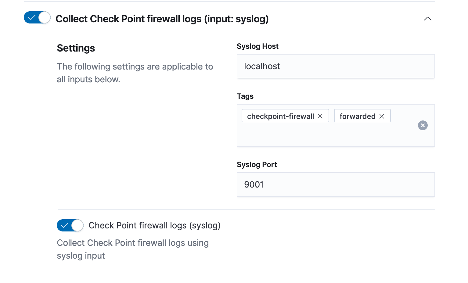This screenshot has height=283, width=468.
Task: Click the Settings heading
Action: click(x=76, y=48)
